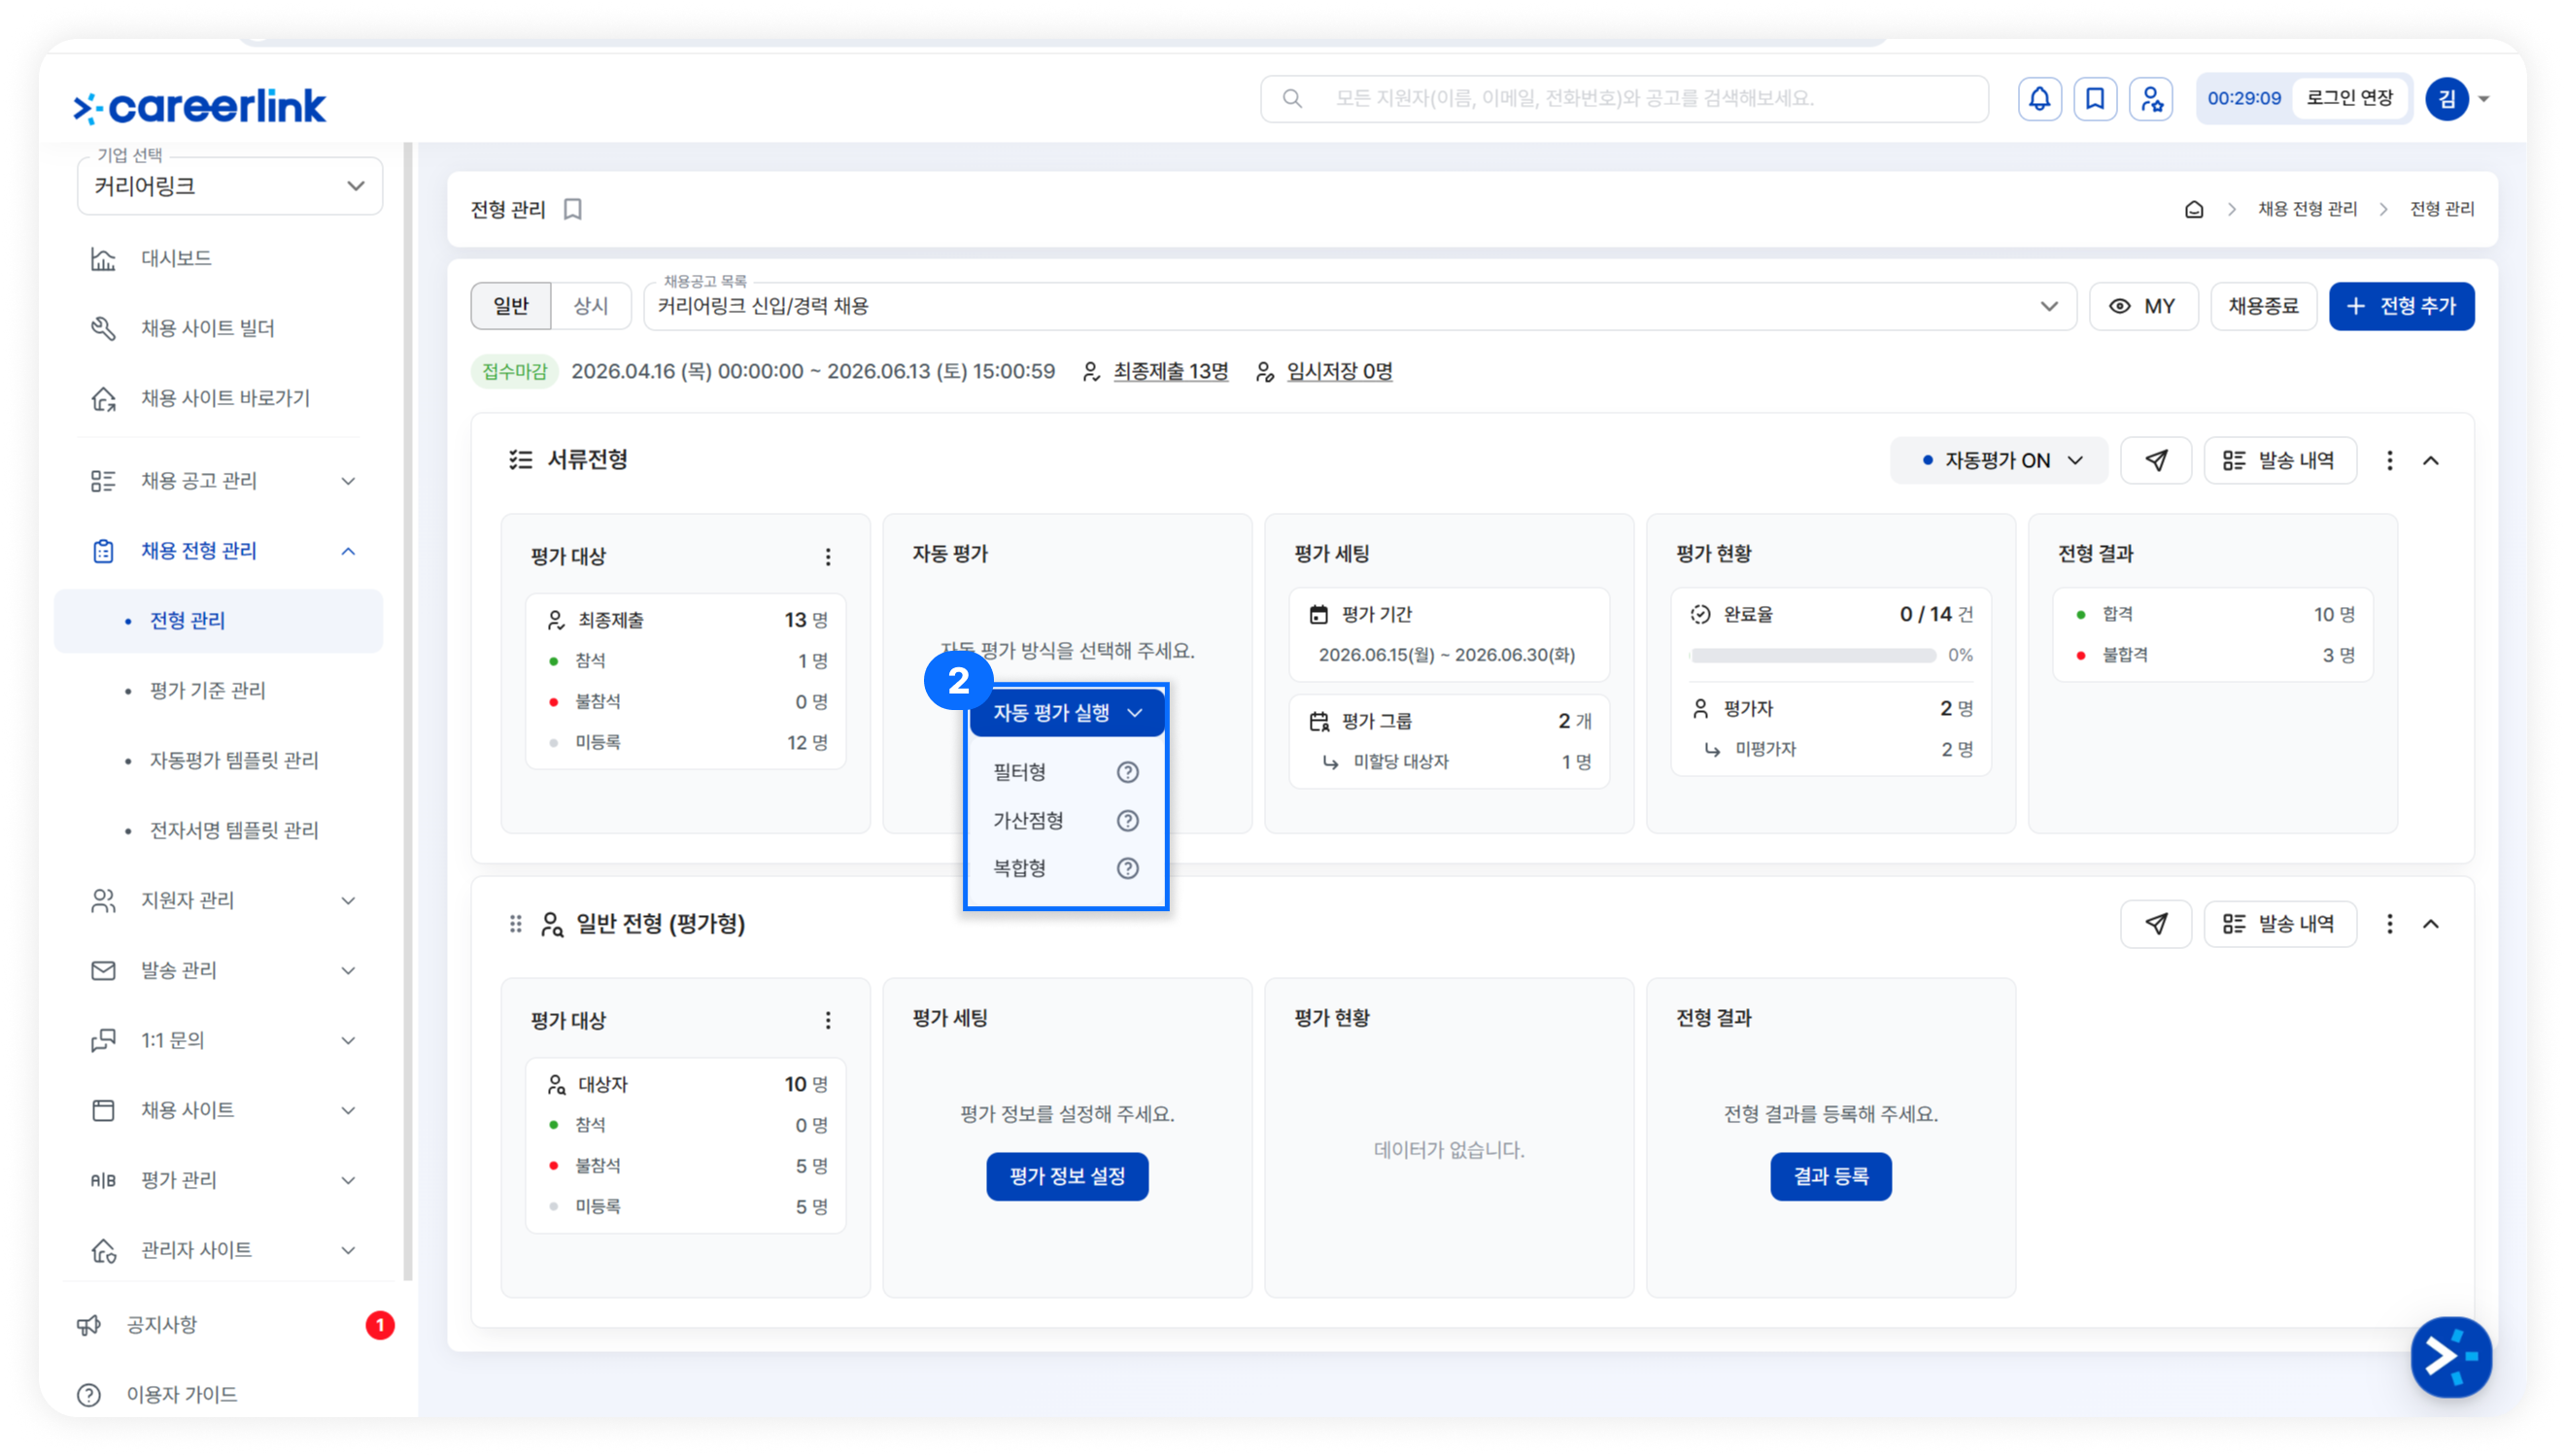Collapse the 서류전형 section
The image size is (2566, 1456).
[2431, 460]
